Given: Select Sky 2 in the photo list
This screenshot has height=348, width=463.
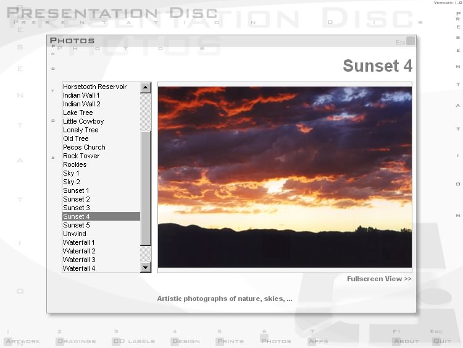Looking at the screenshot, I should click(x=101, y=182).
